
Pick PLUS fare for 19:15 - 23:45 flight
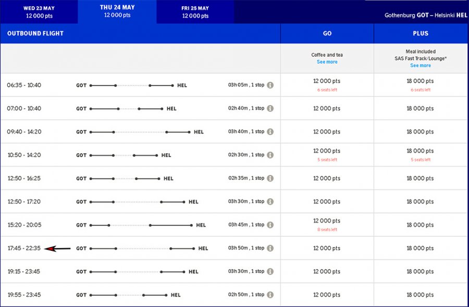pyautogui.click(x=420, y=272)
